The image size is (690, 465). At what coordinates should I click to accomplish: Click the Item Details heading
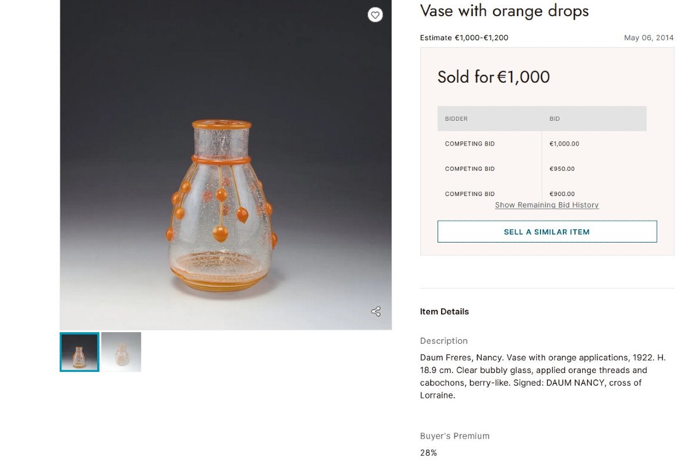444,312
